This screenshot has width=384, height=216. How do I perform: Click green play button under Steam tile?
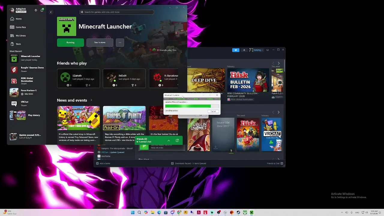[144, 146]
